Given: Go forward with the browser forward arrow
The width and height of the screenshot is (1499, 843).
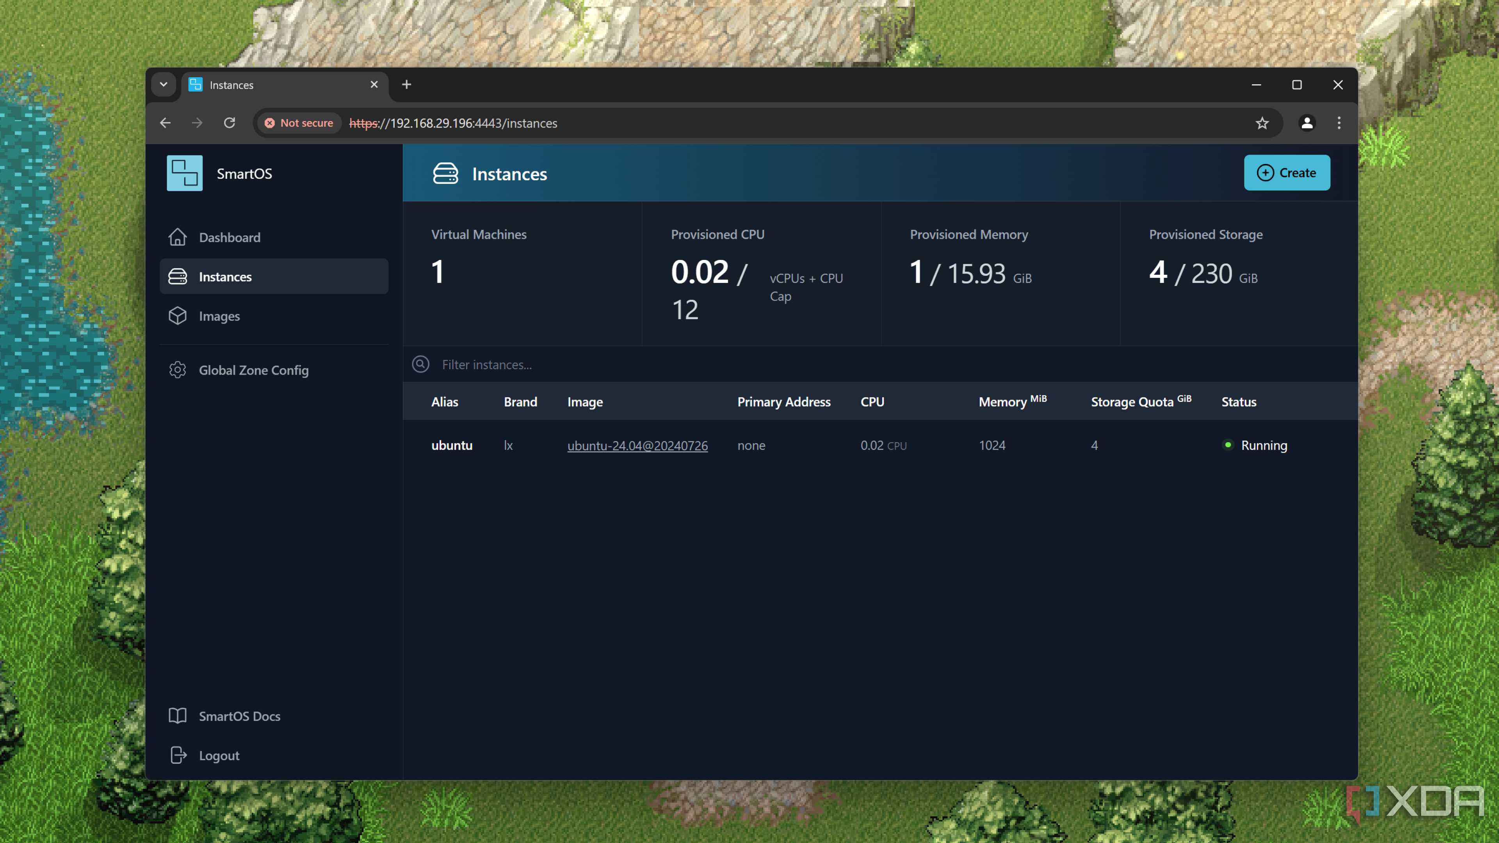Looking at the screenshot, I should (197, 123).
